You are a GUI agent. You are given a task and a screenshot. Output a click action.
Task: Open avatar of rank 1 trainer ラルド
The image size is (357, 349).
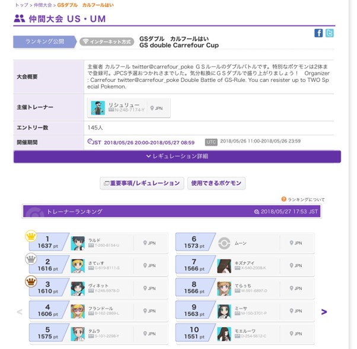[x=78, y=243]
